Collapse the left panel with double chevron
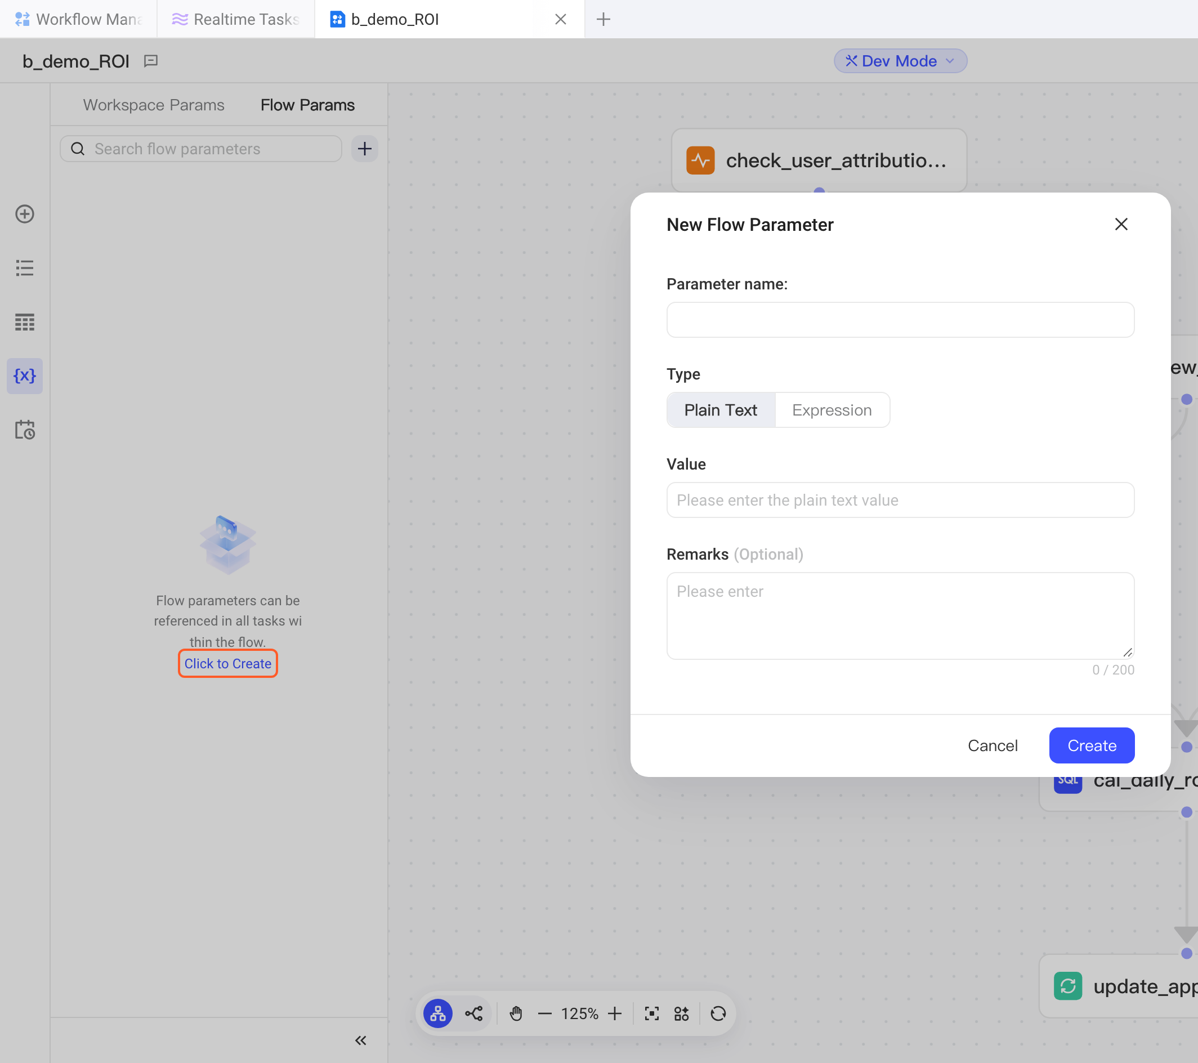The image size is (1198, 1063). point(360,1040)
